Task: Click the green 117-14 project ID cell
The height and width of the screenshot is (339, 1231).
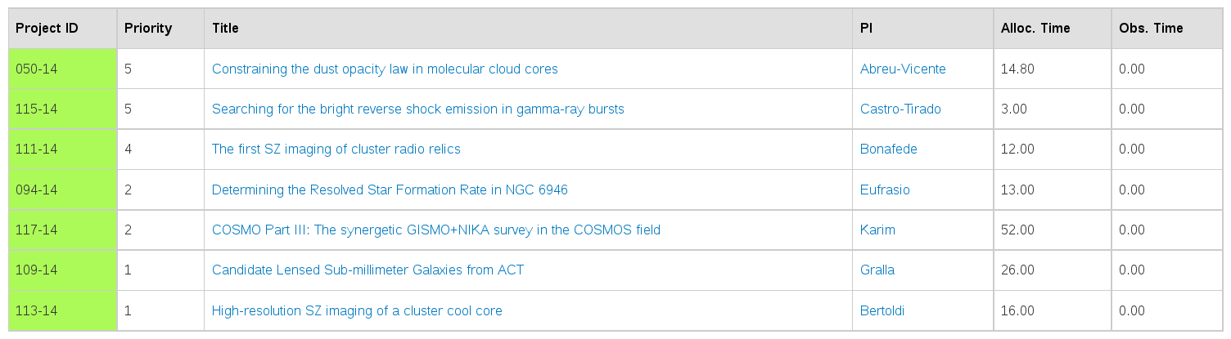Action: click(62, 230)
